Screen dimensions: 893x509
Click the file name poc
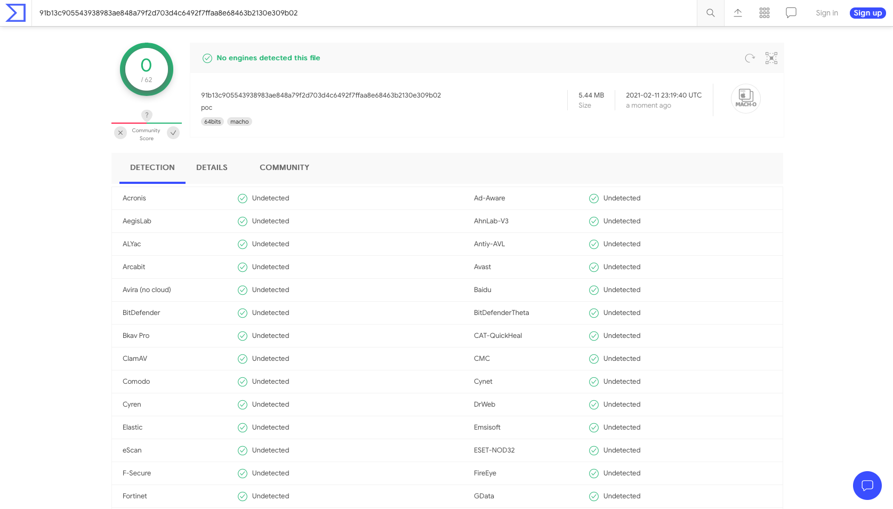point(206,108)
